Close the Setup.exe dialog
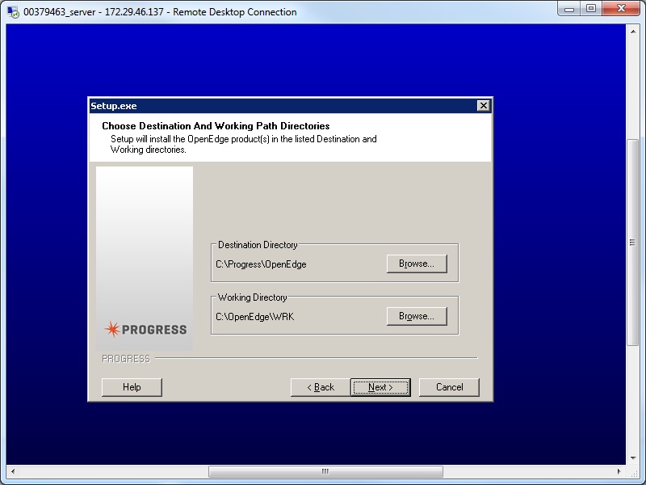The image size is (646, 485). point(483,105)
